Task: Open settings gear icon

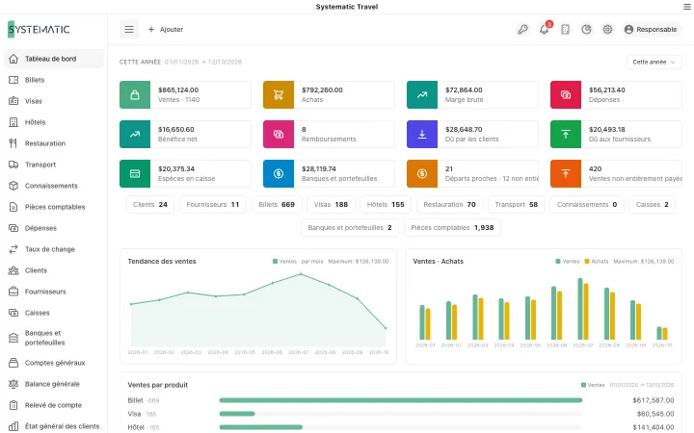Action: [x=607, y=29]
